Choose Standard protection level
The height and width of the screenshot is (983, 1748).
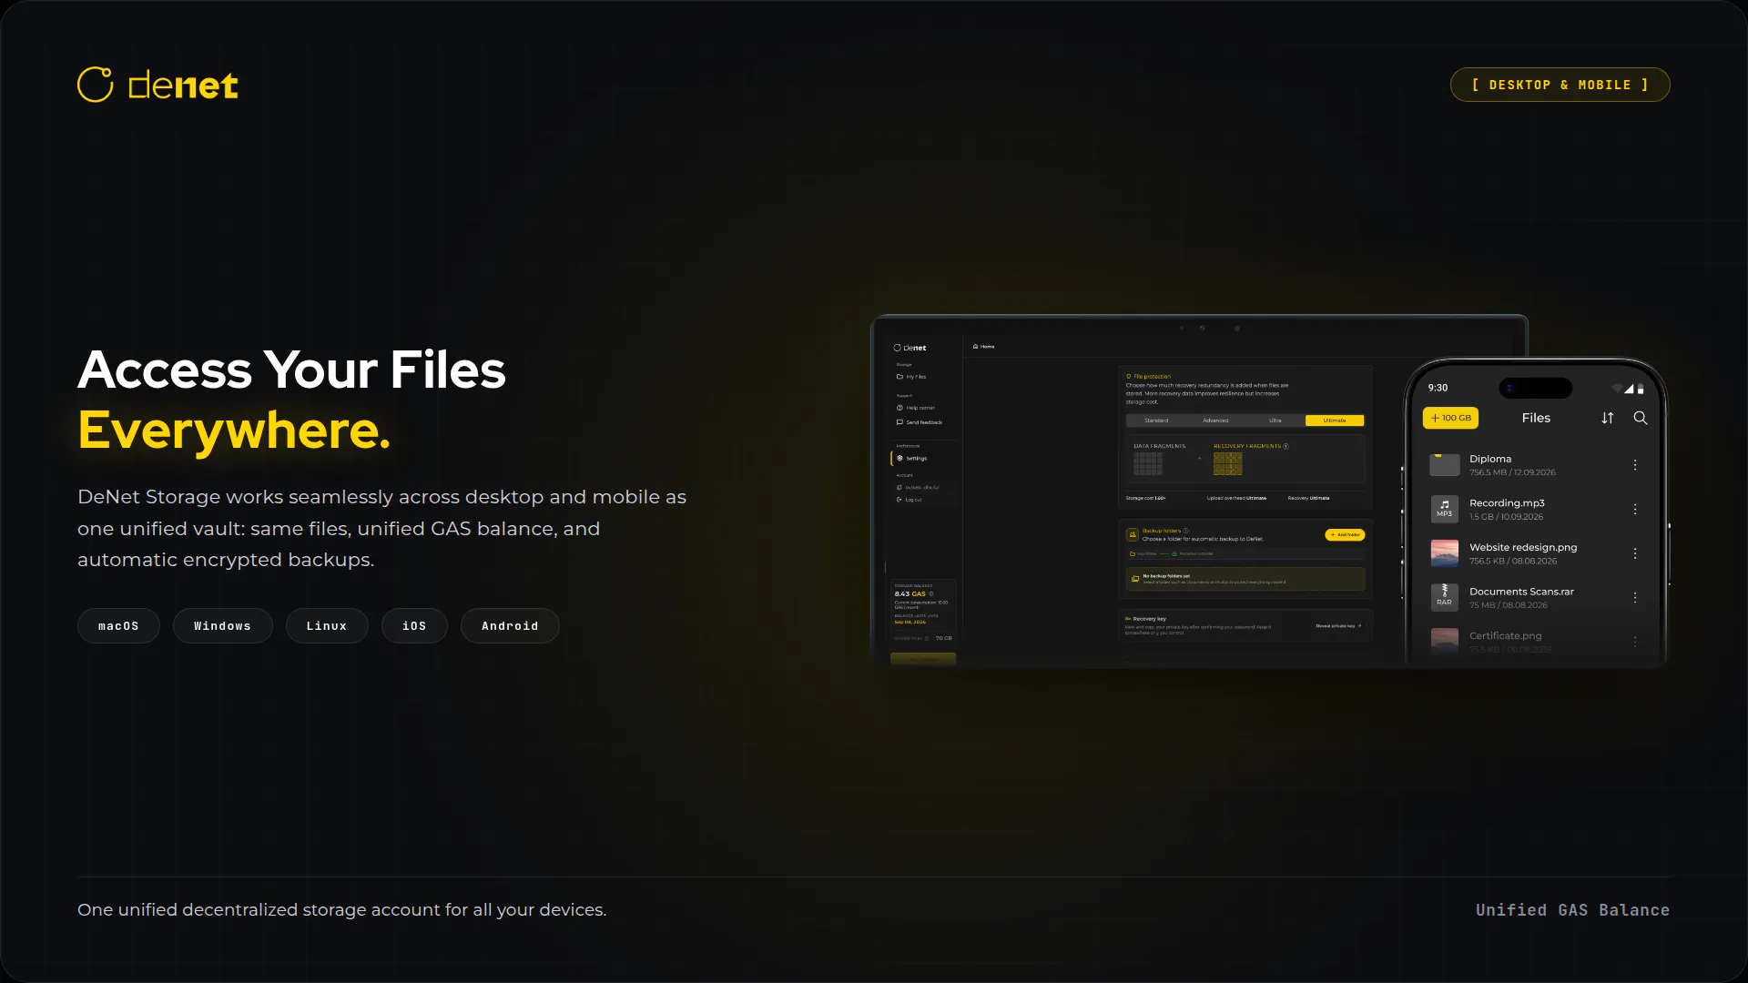click(x=1156, y=421)
